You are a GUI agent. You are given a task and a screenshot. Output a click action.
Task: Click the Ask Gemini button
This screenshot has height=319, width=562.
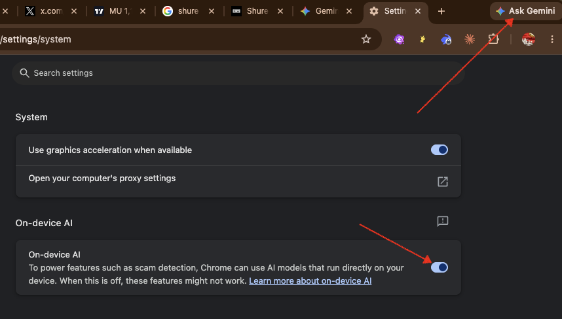525,11
